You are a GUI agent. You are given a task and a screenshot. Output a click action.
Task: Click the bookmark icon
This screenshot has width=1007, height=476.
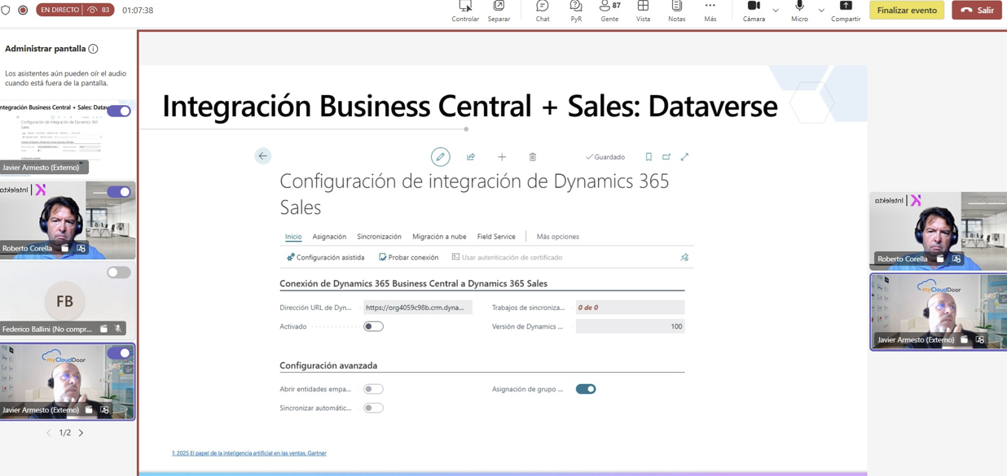point(649,157)
